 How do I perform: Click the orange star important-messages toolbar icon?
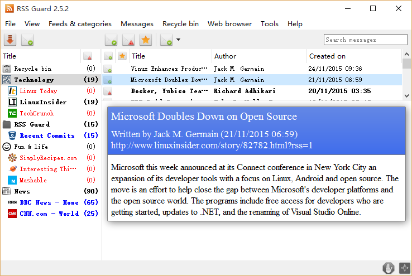tap(146, 40)
